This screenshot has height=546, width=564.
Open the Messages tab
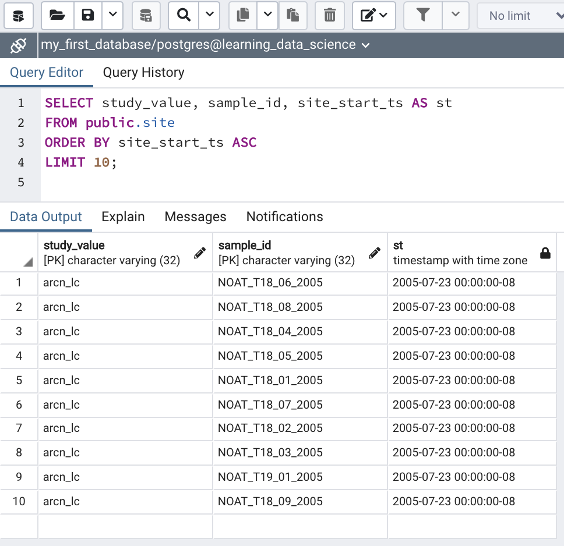tap(195, 217)
